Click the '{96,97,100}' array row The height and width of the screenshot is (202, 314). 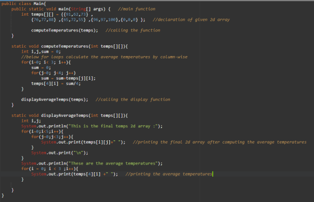[x=105, y=20]
